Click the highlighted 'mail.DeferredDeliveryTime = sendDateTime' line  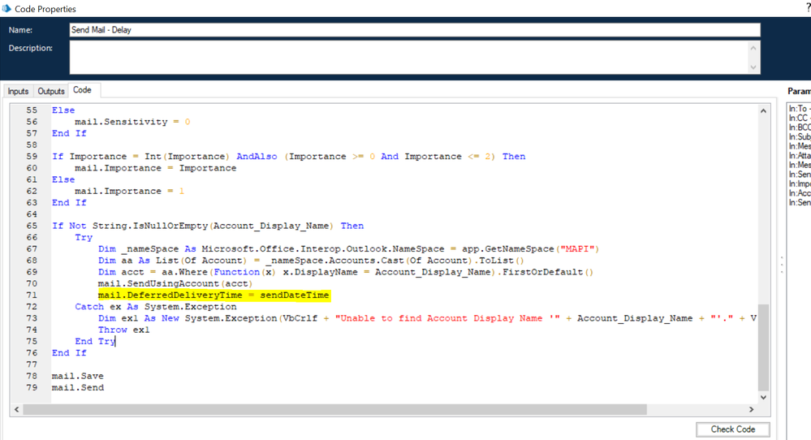click(x=214, y=295)
